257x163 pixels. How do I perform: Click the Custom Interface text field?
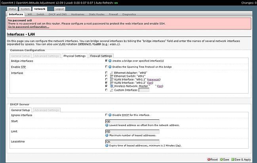point(144,90)
